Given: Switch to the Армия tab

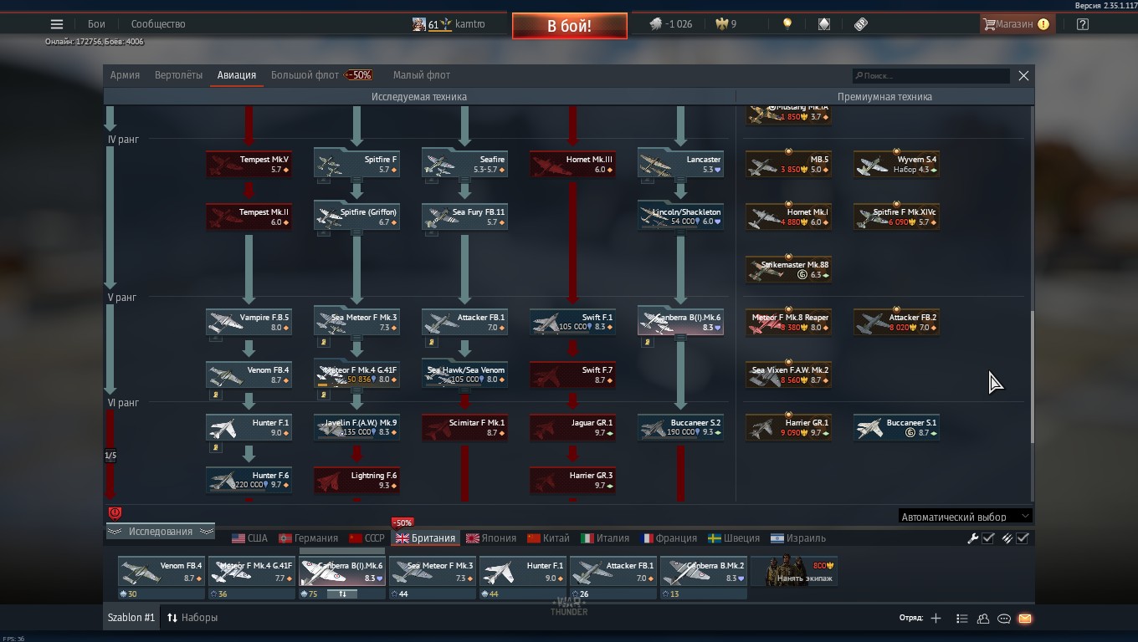Looking at the screenshot, I should pos(125,75).
